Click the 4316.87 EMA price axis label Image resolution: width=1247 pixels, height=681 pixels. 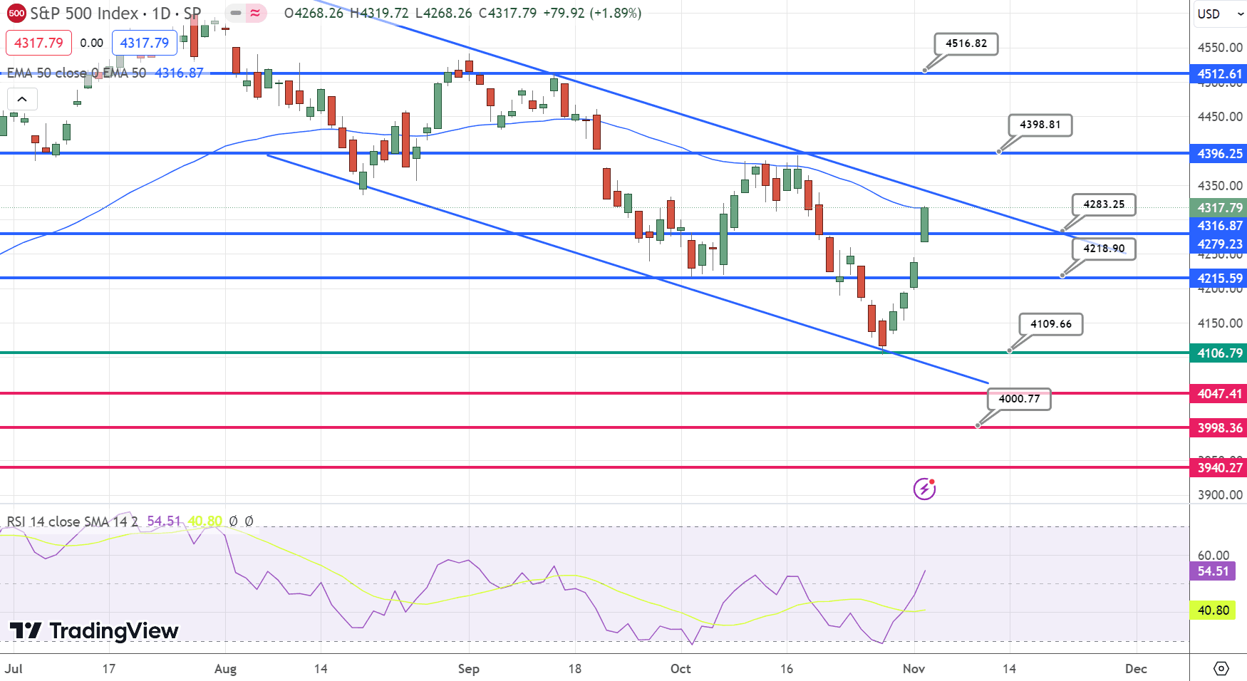[1219, 226]
